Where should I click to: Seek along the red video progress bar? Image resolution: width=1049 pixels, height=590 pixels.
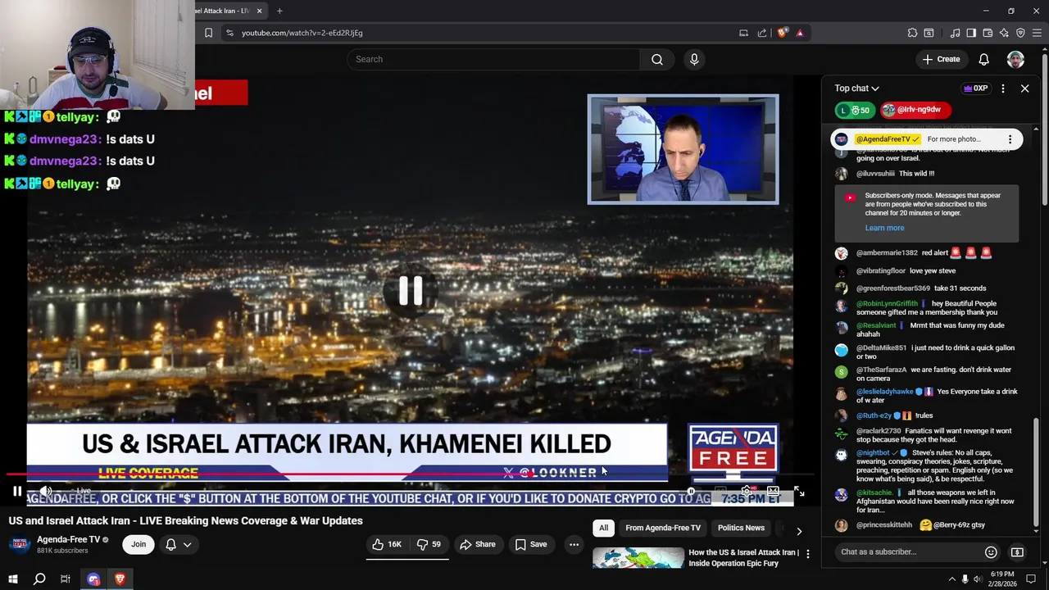410,474
